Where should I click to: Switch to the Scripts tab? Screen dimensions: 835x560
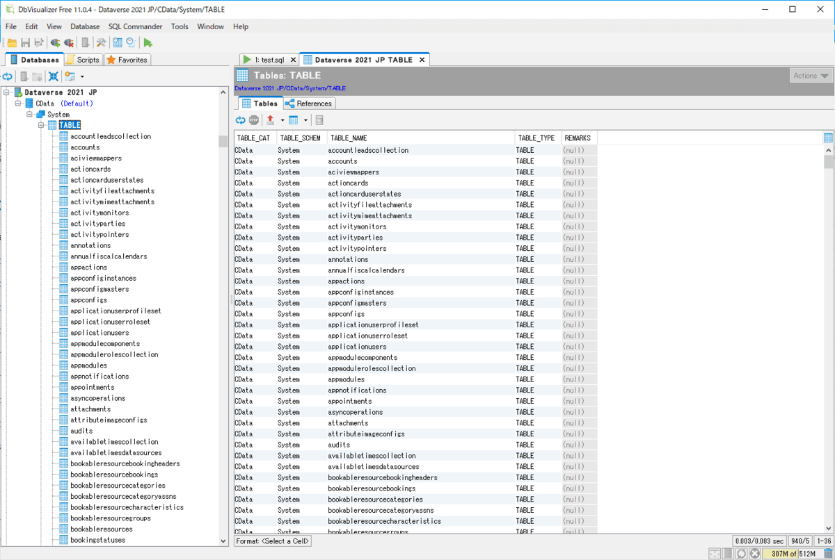click(83, 60)
